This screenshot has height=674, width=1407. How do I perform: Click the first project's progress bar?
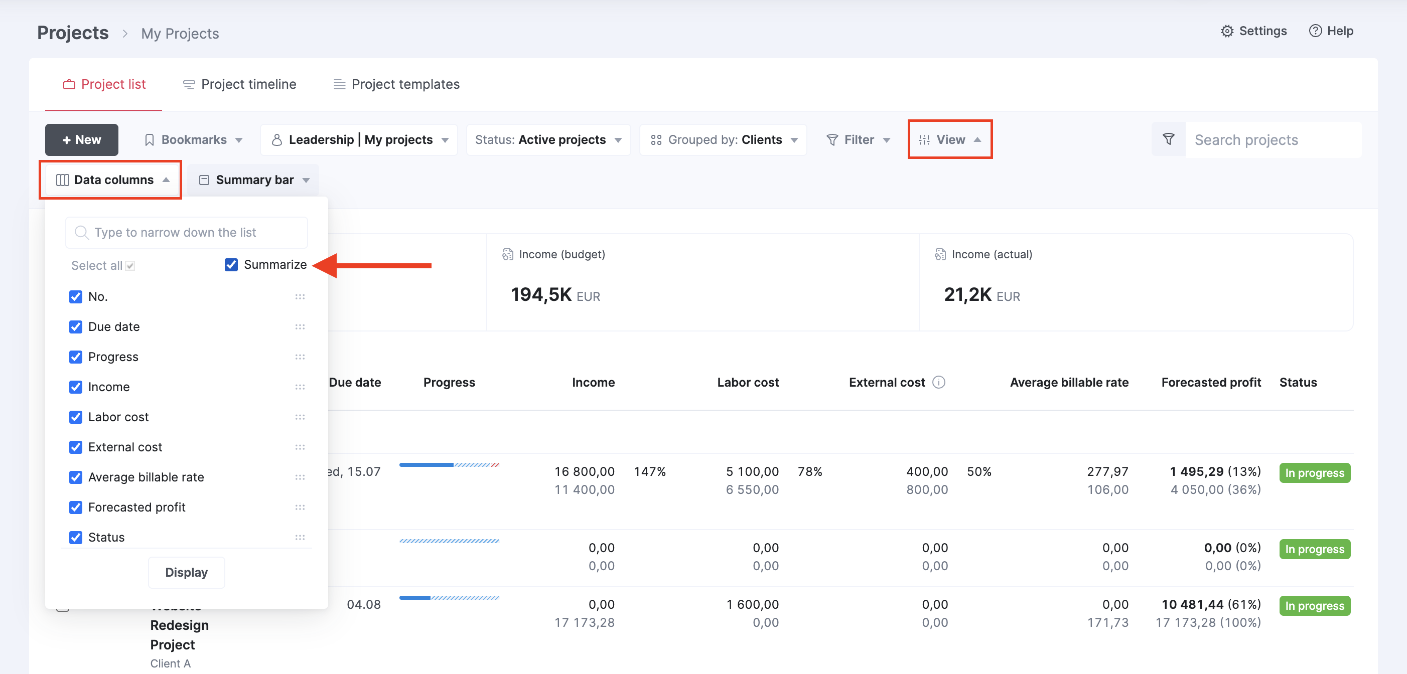click(x=449, y=465)
